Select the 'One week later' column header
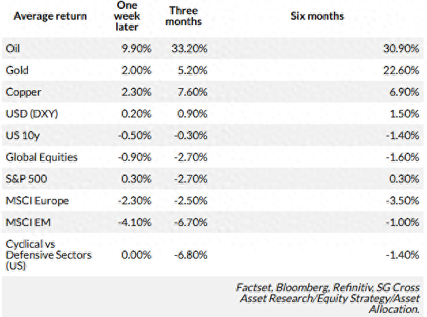Image resolution: width=427 pixels, height=317 pixels. coord(125,16)
